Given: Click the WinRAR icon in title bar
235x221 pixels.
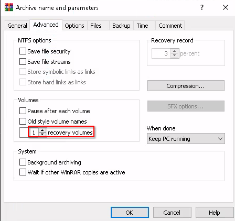Looking at the screenshot, I should [x=9, y=7].
